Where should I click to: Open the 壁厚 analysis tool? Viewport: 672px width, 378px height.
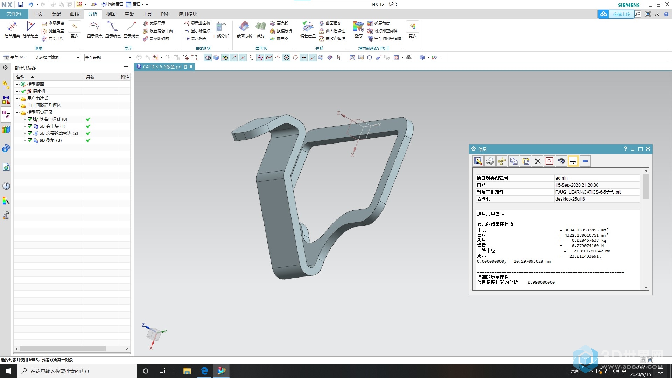pos(358,29)
